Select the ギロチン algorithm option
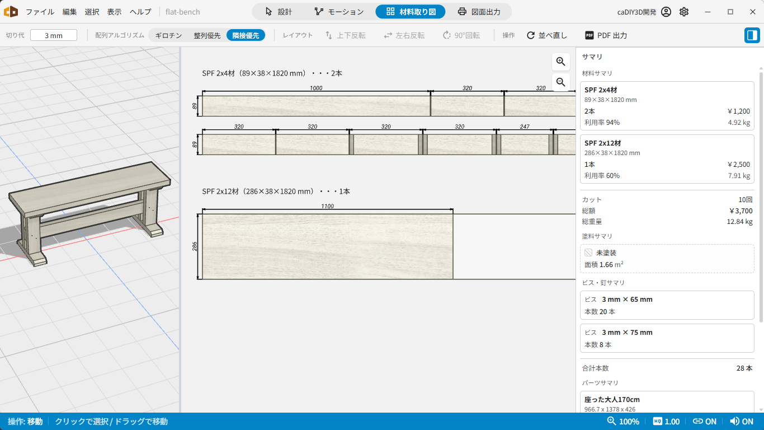The image size is (764, 430). 168,35
